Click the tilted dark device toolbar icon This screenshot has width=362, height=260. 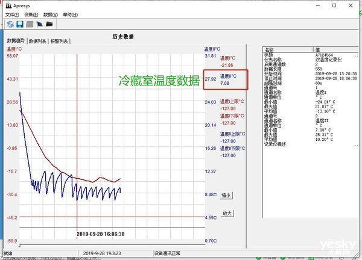[39, 24]
